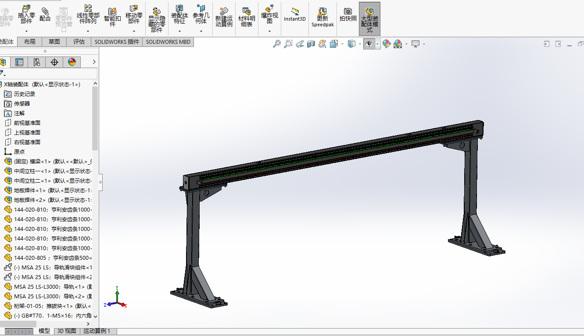Click the Update Speedpak (更新Speedpak) button
This screenshot has height=336, width=584.
pos(322,18)
